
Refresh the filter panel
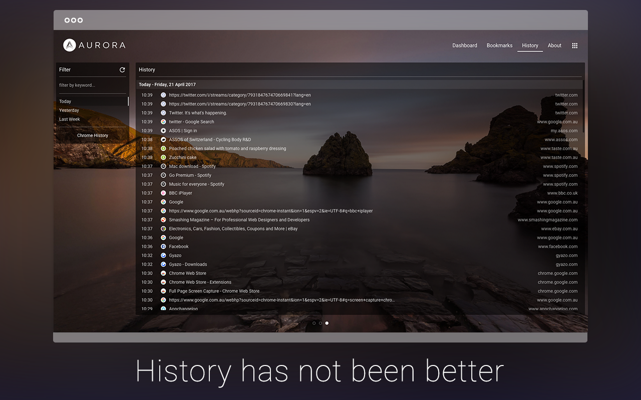122,69
